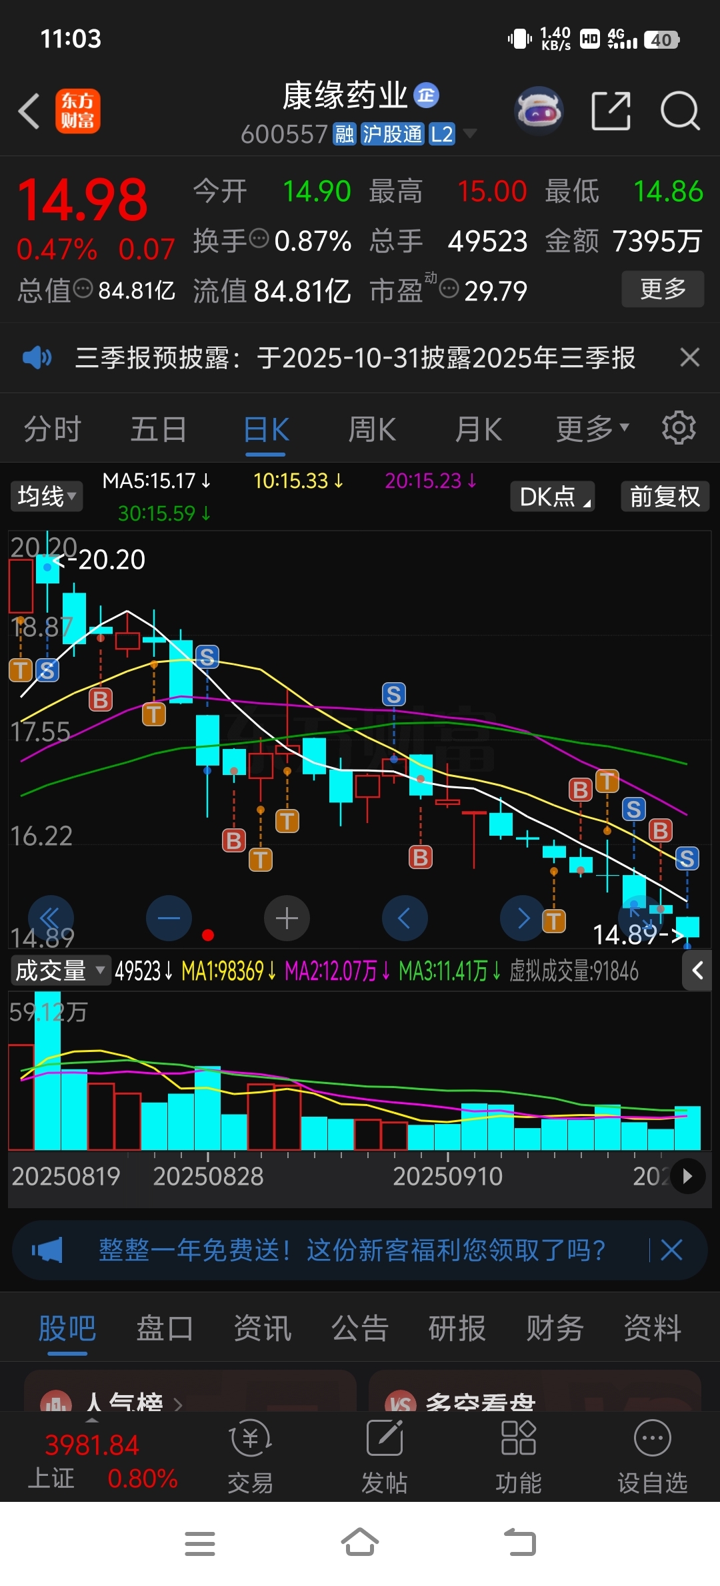Tap the 沪股通 badge
The width and height of the screenshot is (720, 1586).
[393, 134]
